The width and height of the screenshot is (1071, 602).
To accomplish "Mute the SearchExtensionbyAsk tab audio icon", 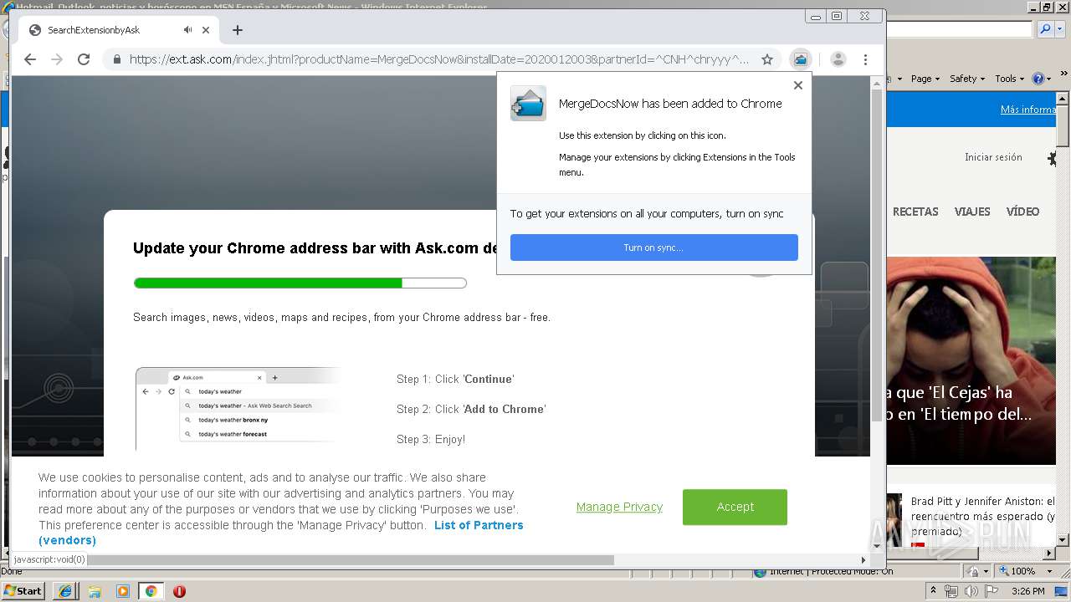I will click(187, 30).
